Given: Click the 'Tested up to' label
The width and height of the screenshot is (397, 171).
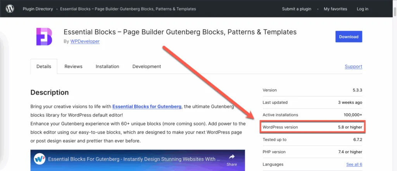Looking at the screenshot, I should (275, 140).
